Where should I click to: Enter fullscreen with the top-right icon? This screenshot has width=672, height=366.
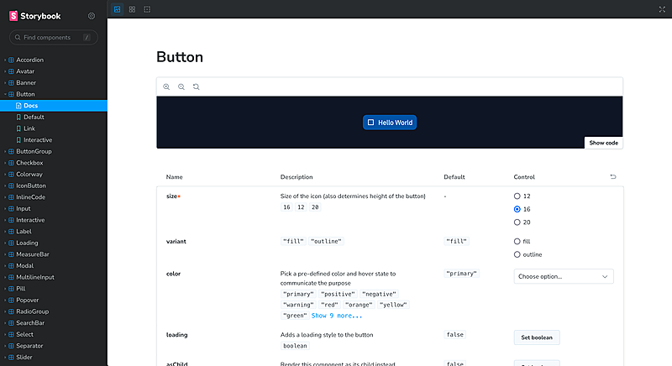pos(661,8)
